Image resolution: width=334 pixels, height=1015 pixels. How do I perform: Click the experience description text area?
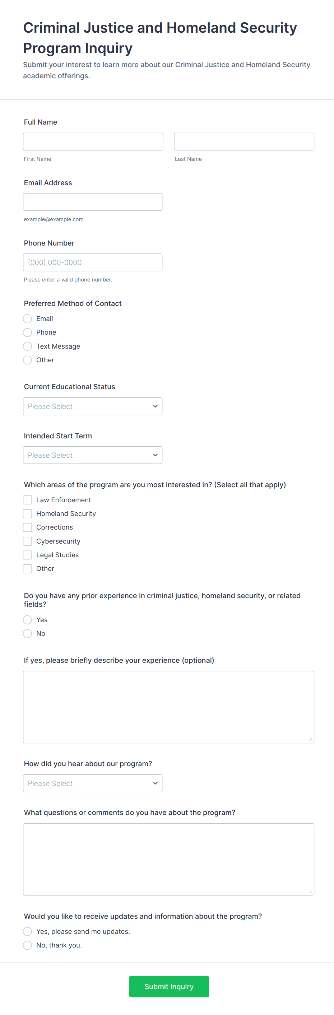point(168,707)
